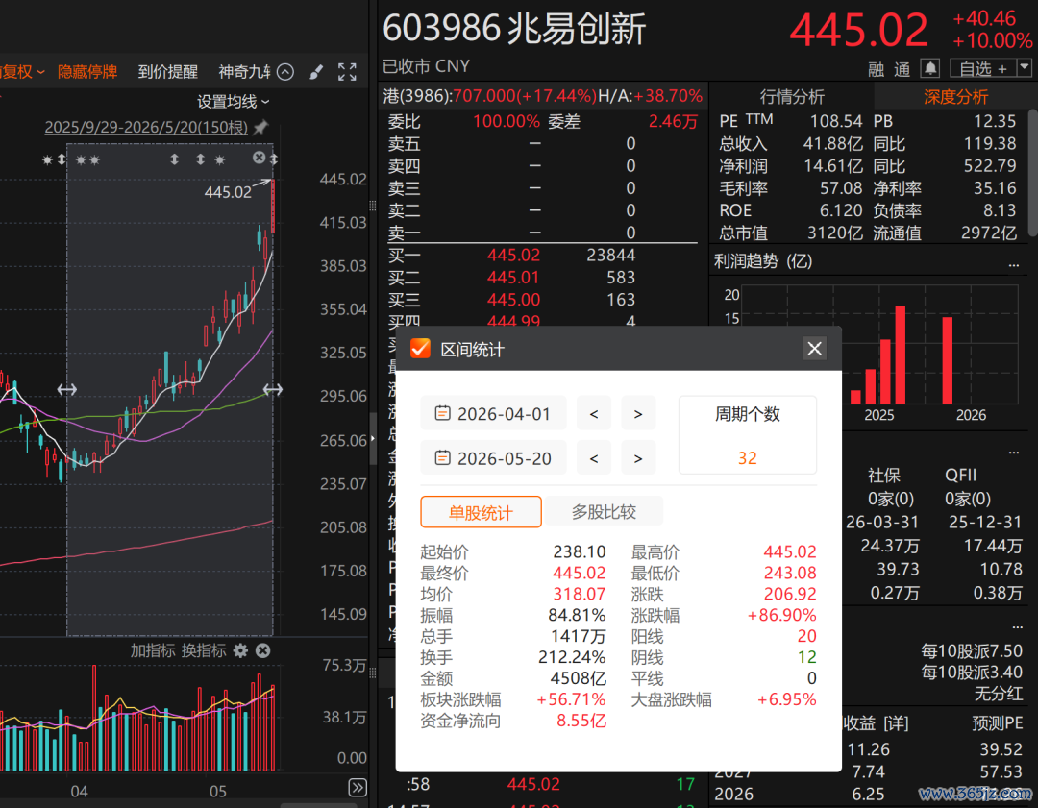Open volume indicator settings gear
Viewport: 1038px width, 808px height.
tap(241, 650)
